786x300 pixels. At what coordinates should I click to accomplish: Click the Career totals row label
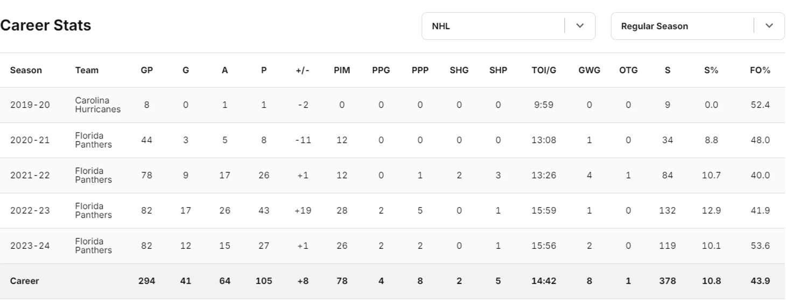[24, 281]
